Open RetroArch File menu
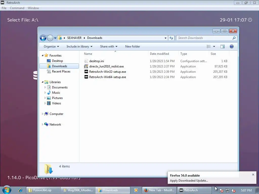 click(x=4, y=8)
